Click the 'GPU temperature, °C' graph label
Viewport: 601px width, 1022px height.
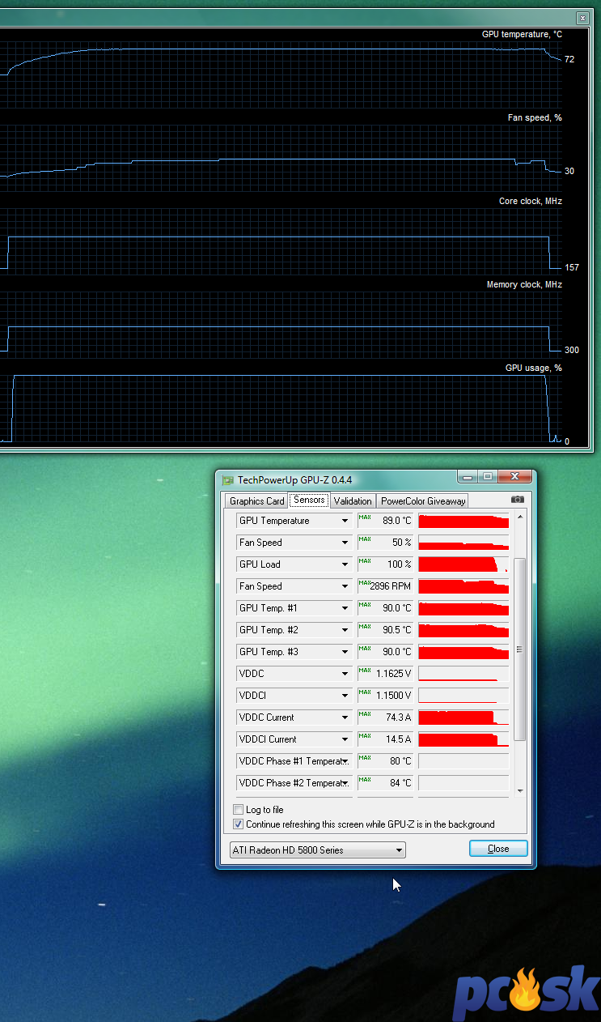pyautogui.click(x=522, y=34)
